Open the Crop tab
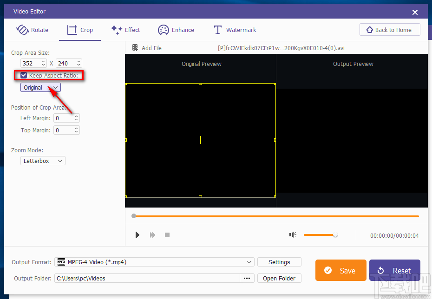Image resolution: width=432 pixels, height=299 pixels. point(80,30)
